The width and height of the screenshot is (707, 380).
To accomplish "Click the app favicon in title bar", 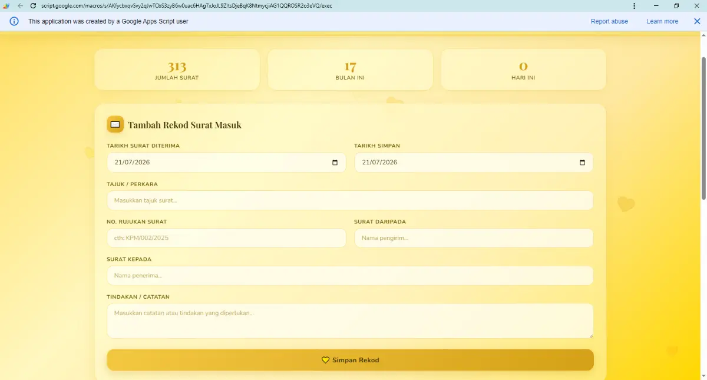I will click(x=6, y=5).
